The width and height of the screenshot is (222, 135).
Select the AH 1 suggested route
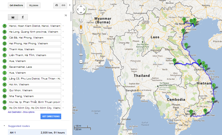(37, 133)
